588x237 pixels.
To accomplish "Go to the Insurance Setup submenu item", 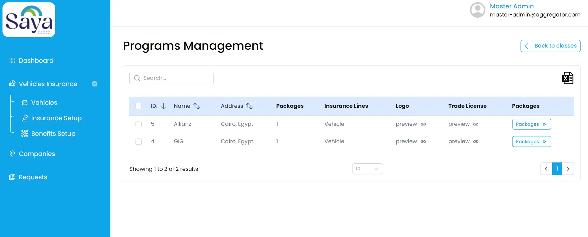I will [56, 118].
